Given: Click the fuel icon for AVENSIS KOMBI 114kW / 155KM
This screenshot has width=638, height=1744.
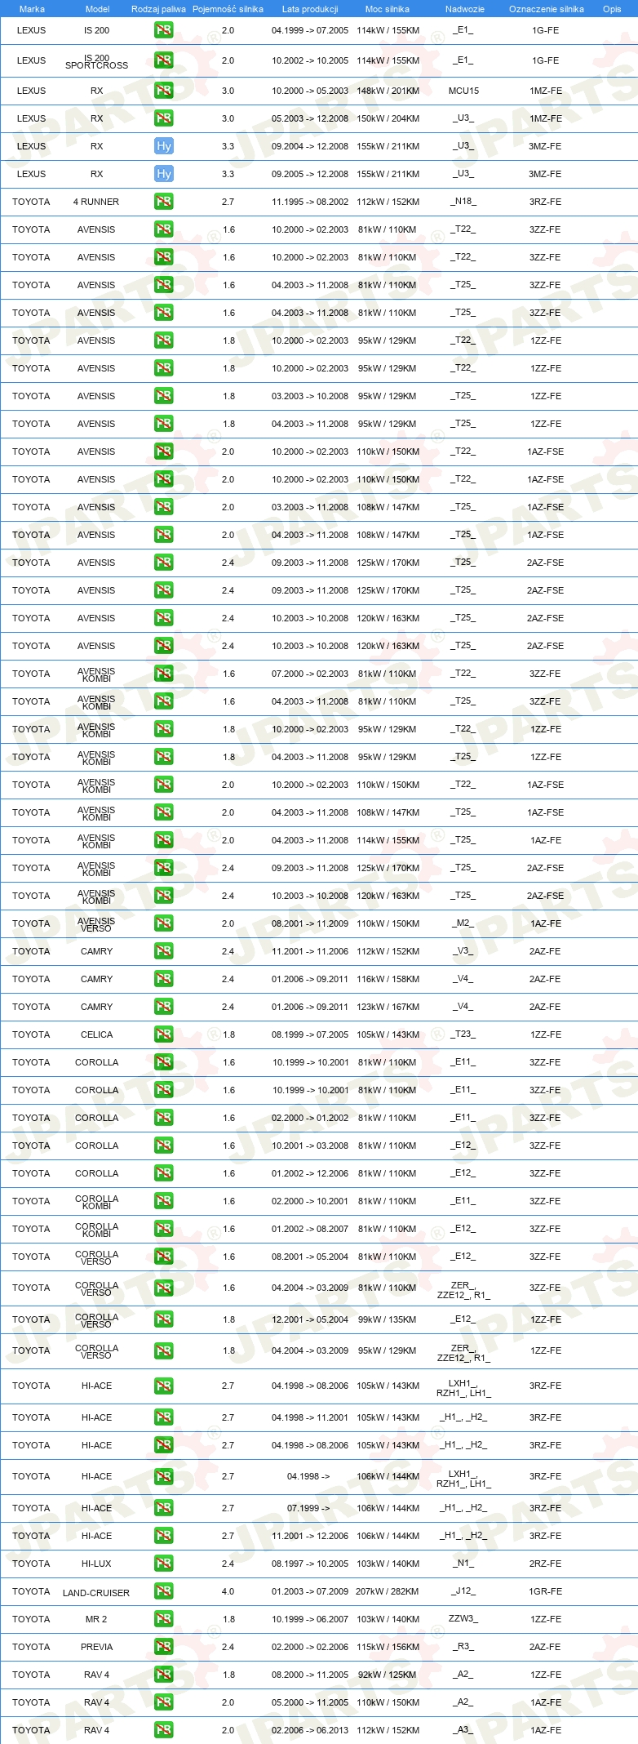Looking at the screenshot, I should (x=164, y=840).
